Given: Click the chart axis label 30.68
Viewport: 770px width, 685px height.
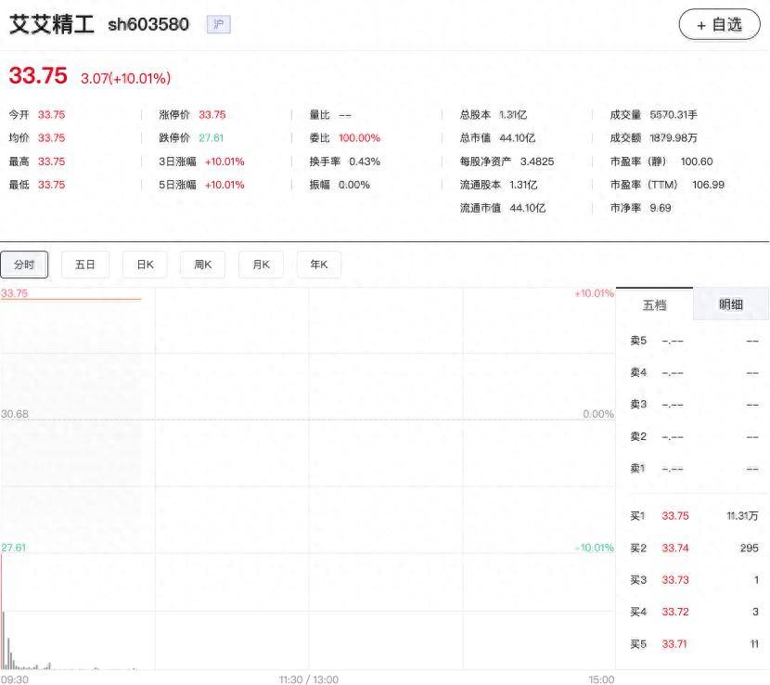Looking at the screenshot, I should (15, 414).
